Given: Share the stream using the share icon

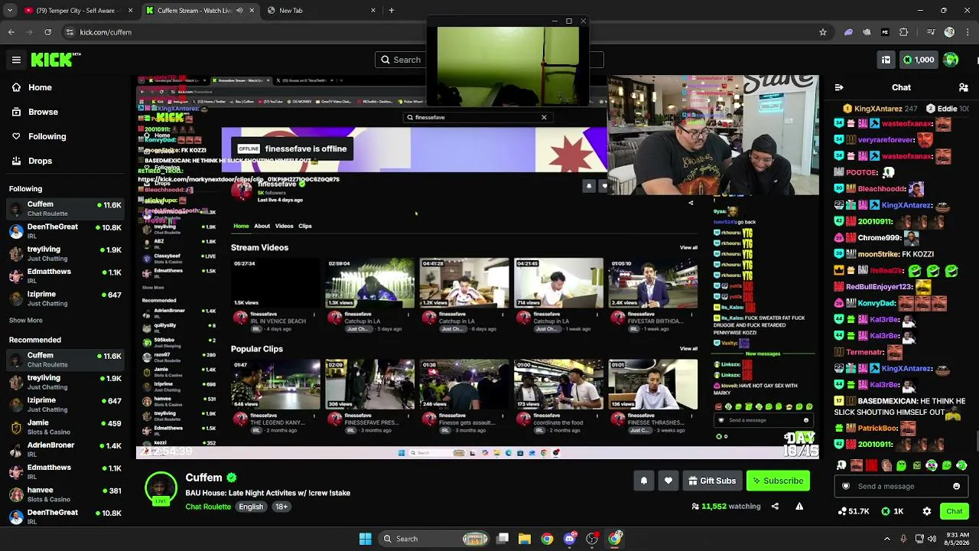Looking at the screenshot, I should tap(775, 506).
